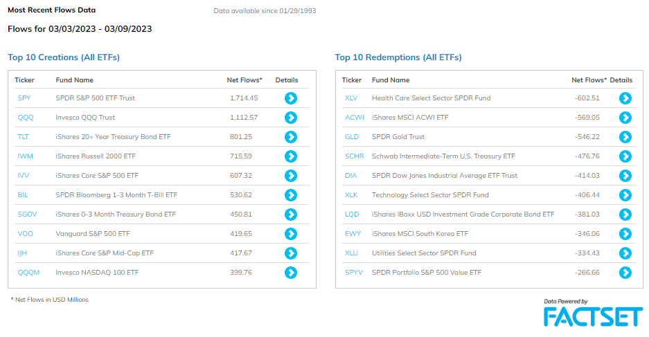Open details arrow for iShares MSCI ACWI ETF
649x337 pixels.
[x=625, y=118]
